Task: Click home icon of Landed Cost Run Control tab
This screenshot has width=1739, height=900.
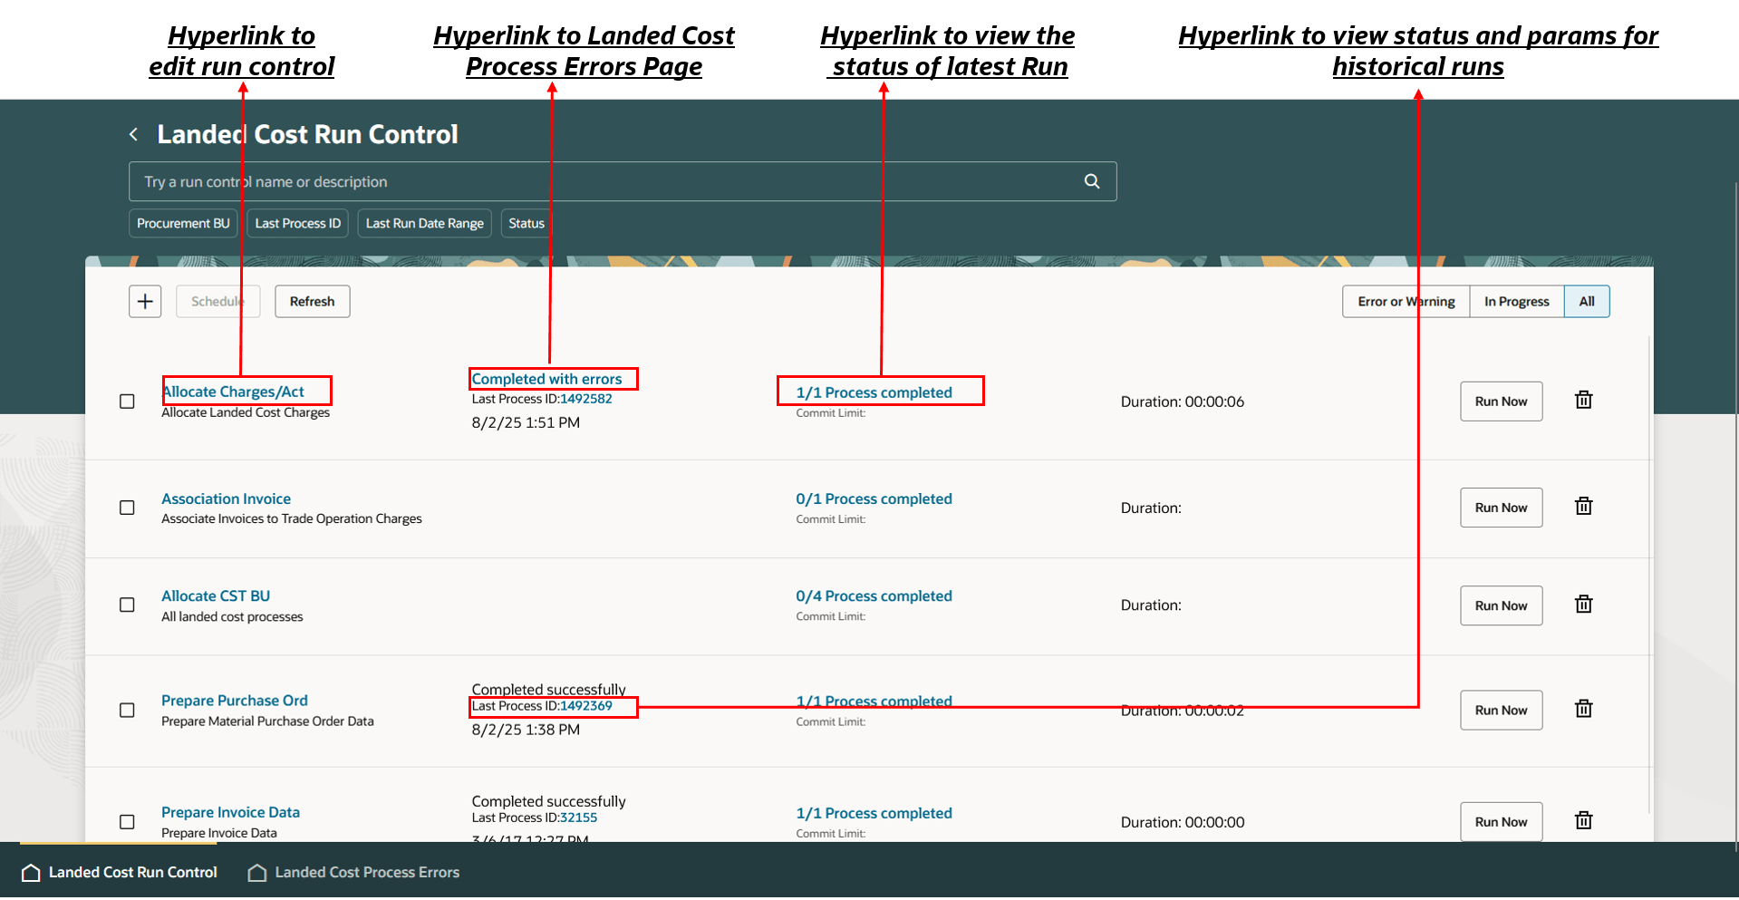Action: (x=31, y=873)
